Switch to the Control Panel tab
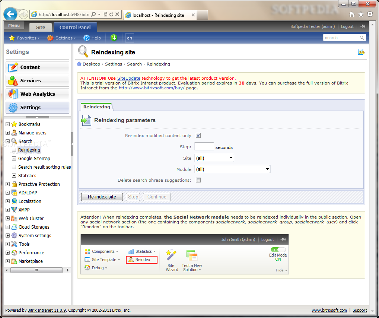 pos(75,27)
